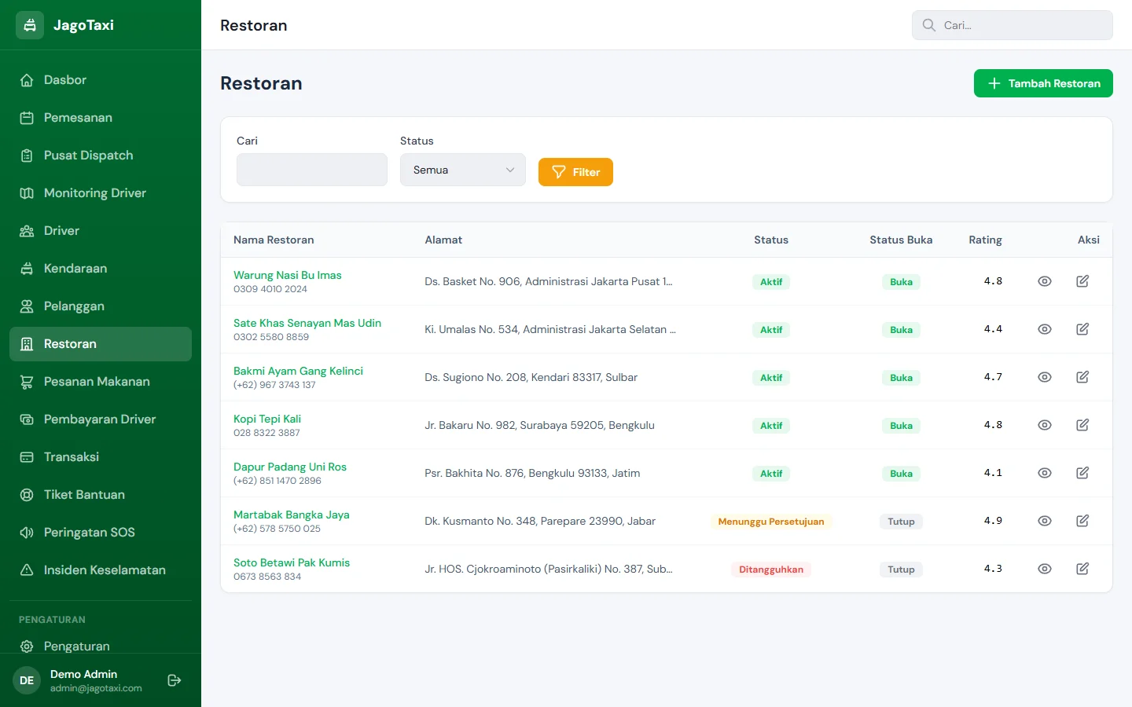Screen dimensions: 1132x707
Task: Open Martabak Bangka Jaya restaurant link
Action: [x=292, y=515]
